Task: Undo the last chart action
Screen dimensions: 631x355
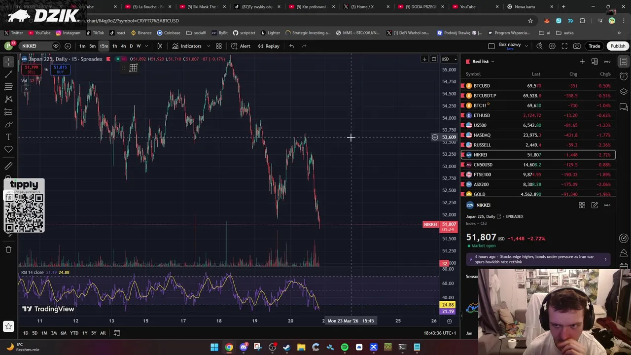Action: click(292, 46)
